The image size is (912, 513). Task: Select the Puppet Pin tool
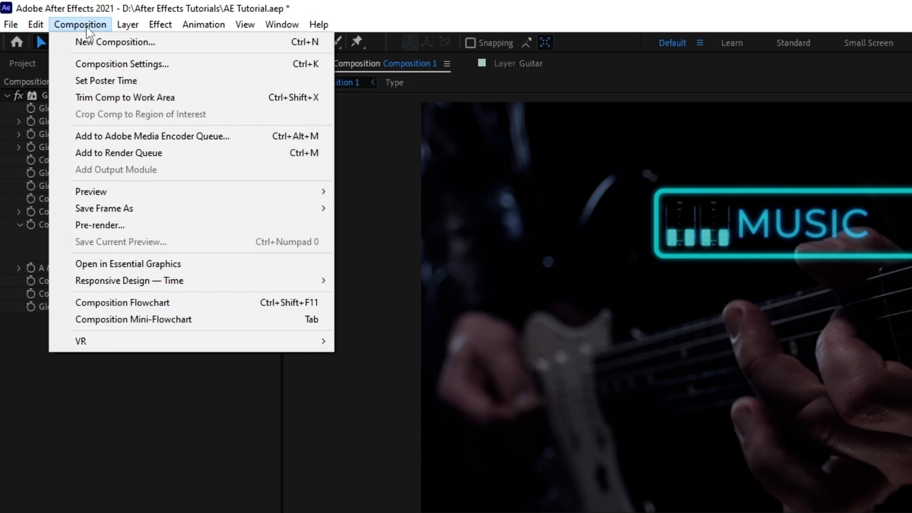coord(357,42)
